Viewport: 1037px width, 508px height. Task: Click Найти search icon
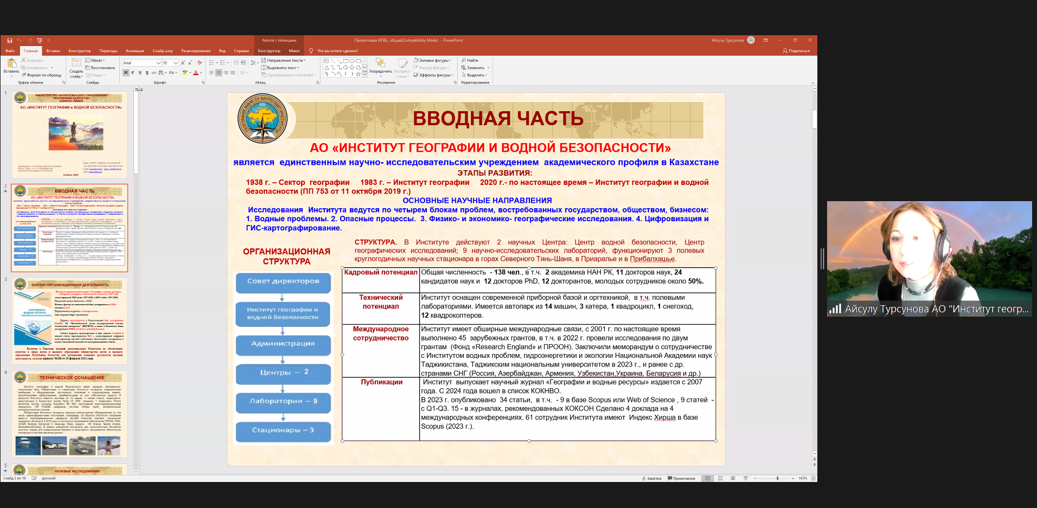click(x=470, y=60)
